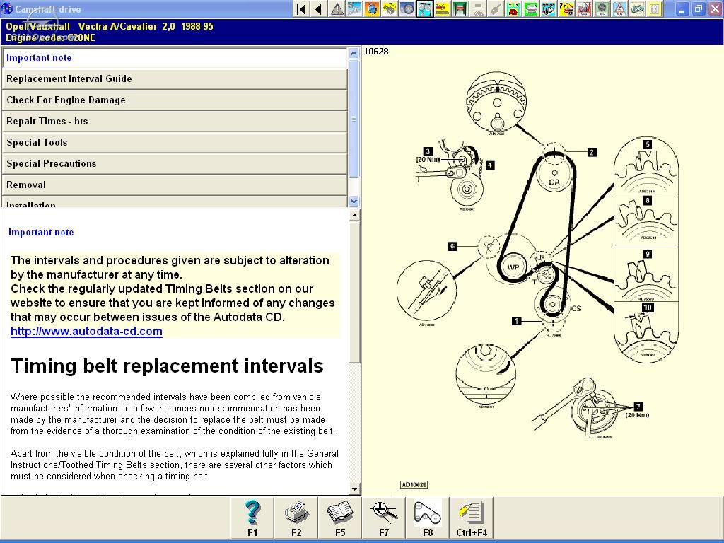Select 'Important note' in the topic list
This screenshot has height=543, width=724.
(x=175, y=58)
